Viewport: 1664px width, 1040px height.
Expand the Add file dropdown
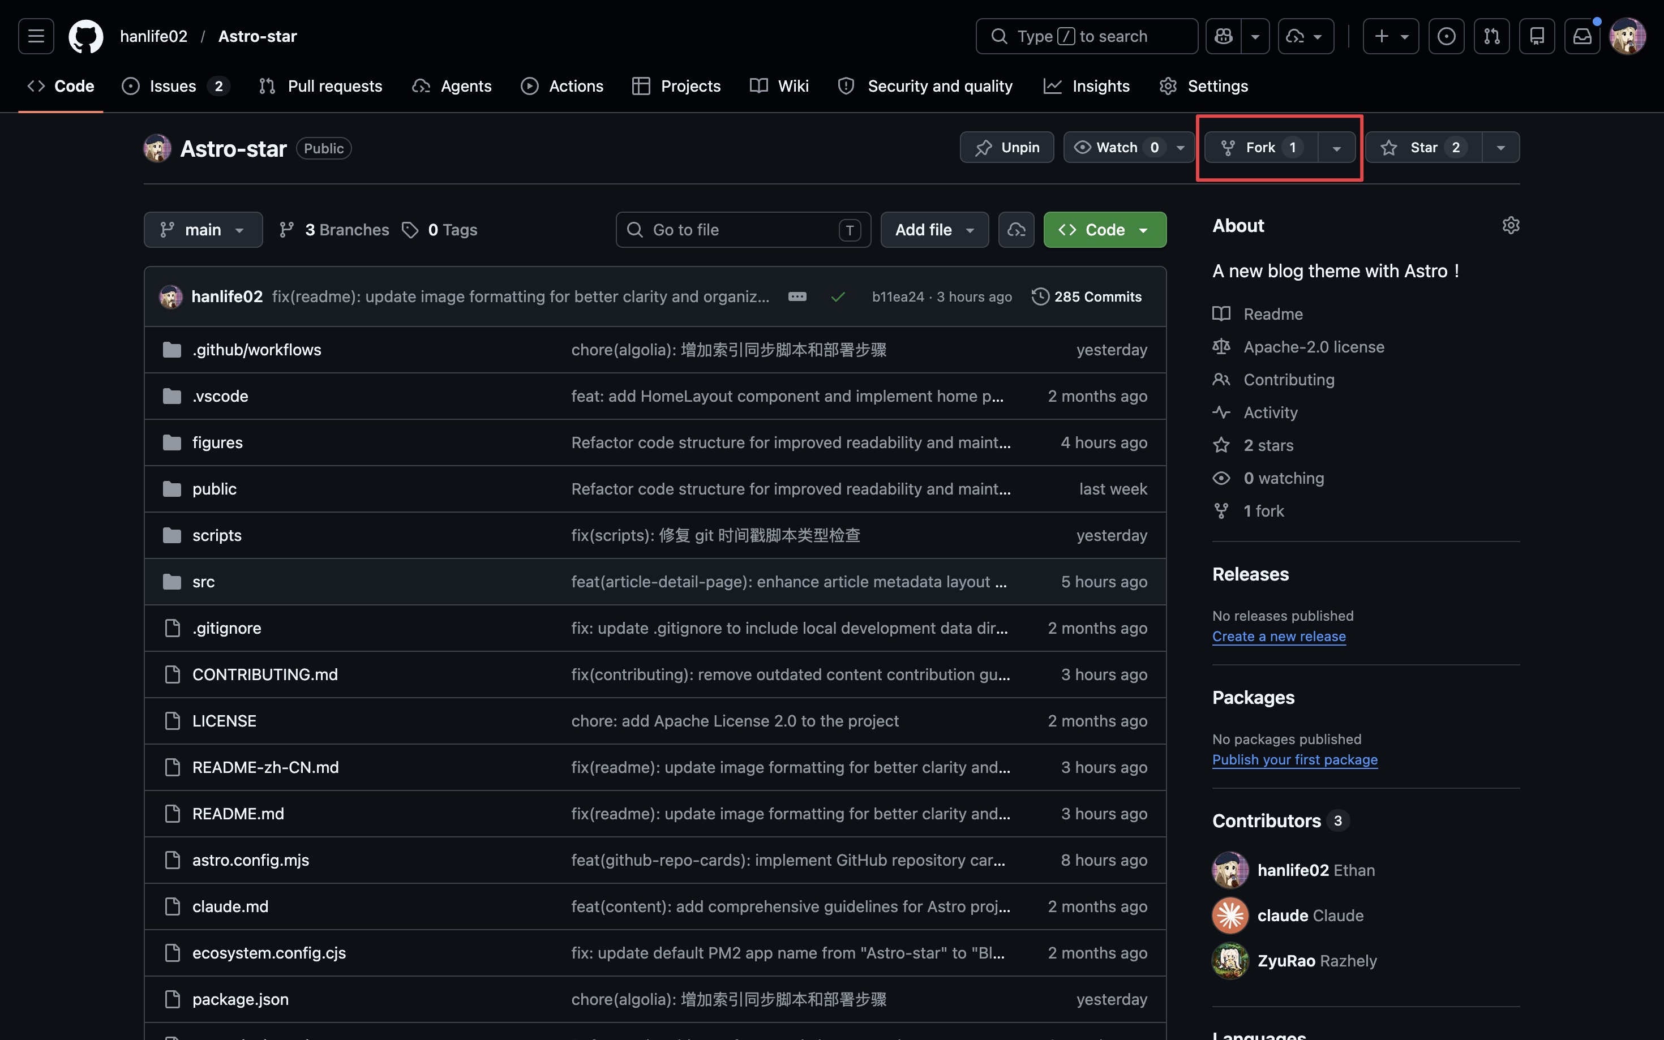pyautogui.click(x=934, y=230)
